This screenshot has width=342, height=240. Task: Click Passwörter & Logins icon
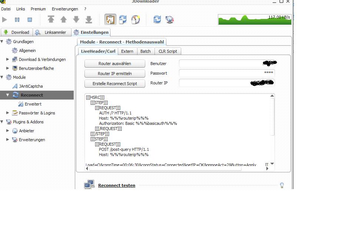[14, 113]
